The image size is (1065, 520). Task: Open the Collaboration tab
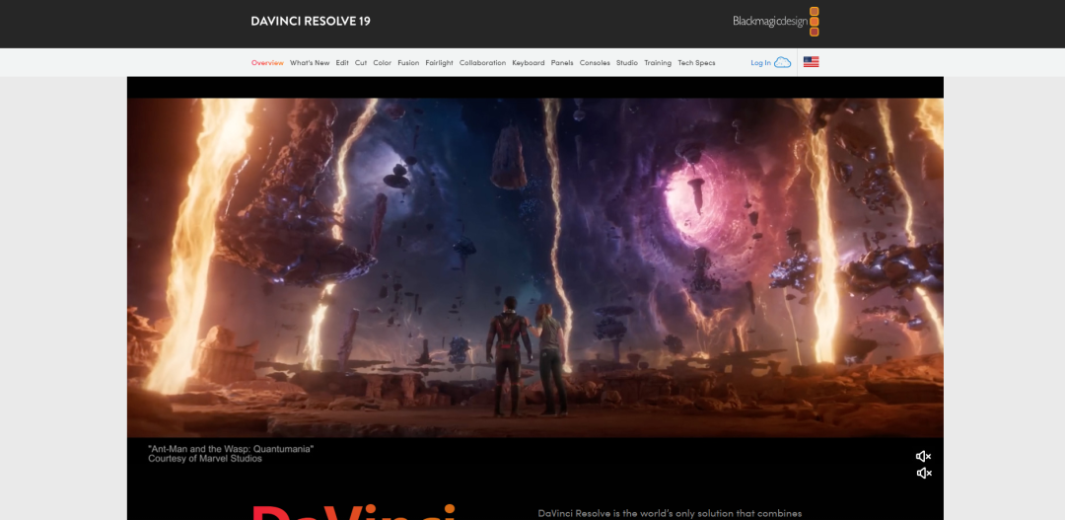(482, 62)
